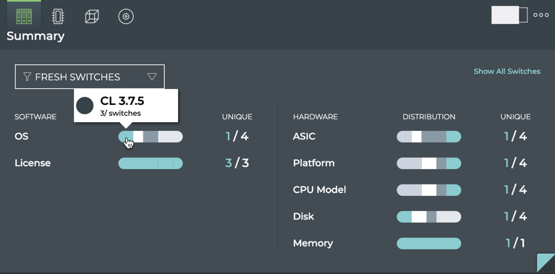Click the Disk distribution bar

click(x=428, y=217)
